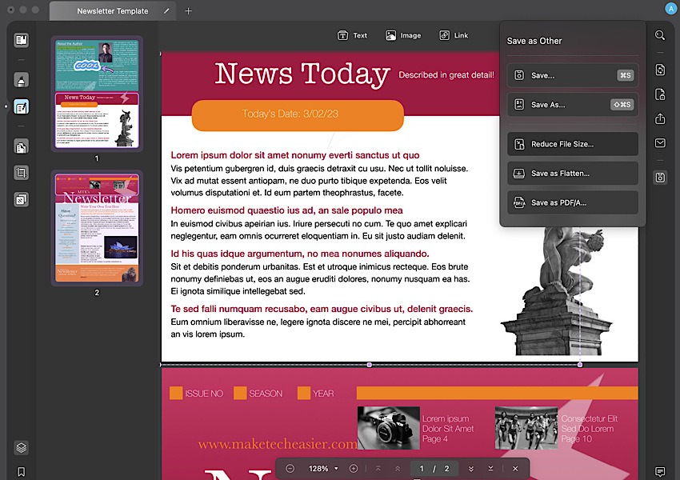The height and width of the screenshot is (480, 680).
Task: Click the current page number field
Action: [421, 468]
